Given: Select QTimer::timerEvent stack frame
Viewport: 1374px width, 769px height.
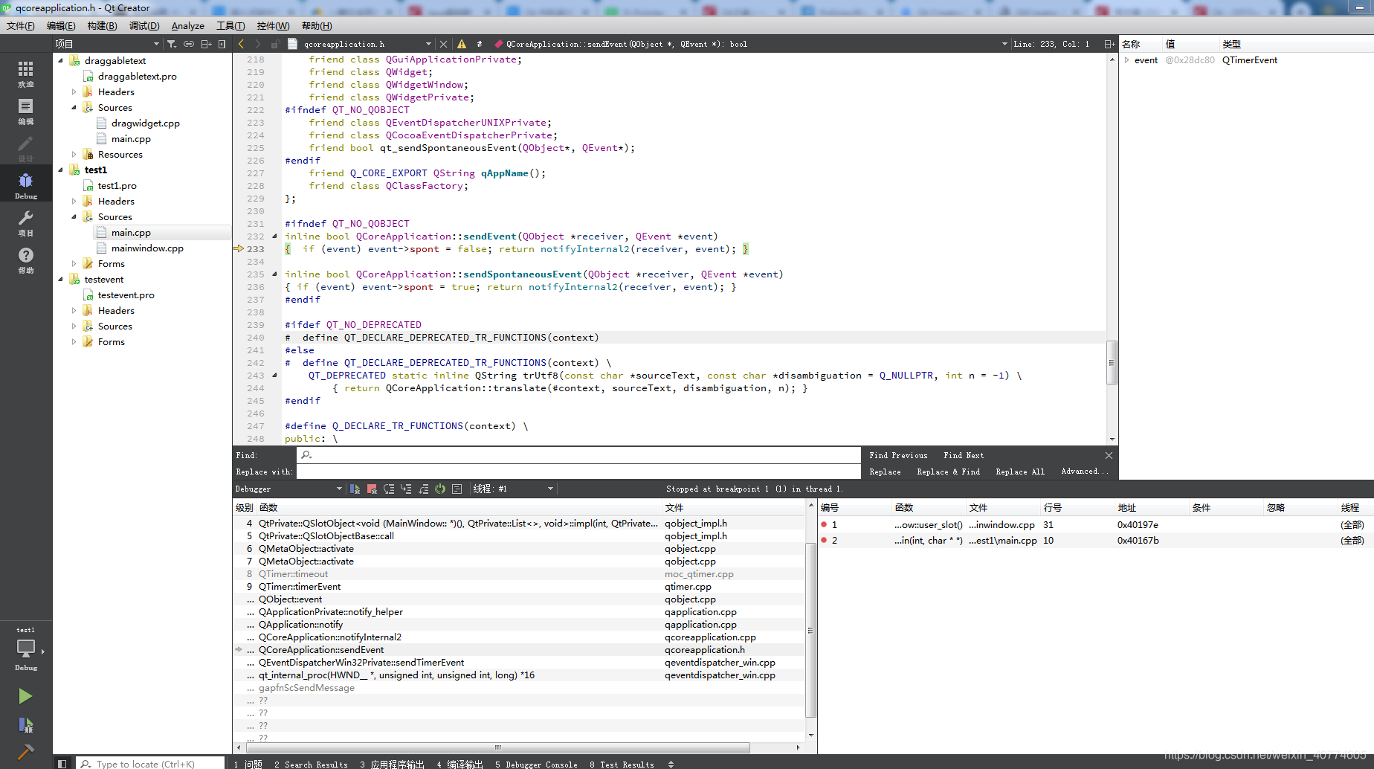Looking at the screenshot, I should click(300, 587).
